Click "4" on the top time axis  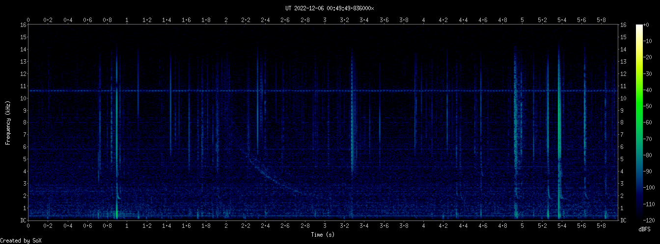point(423,20)
